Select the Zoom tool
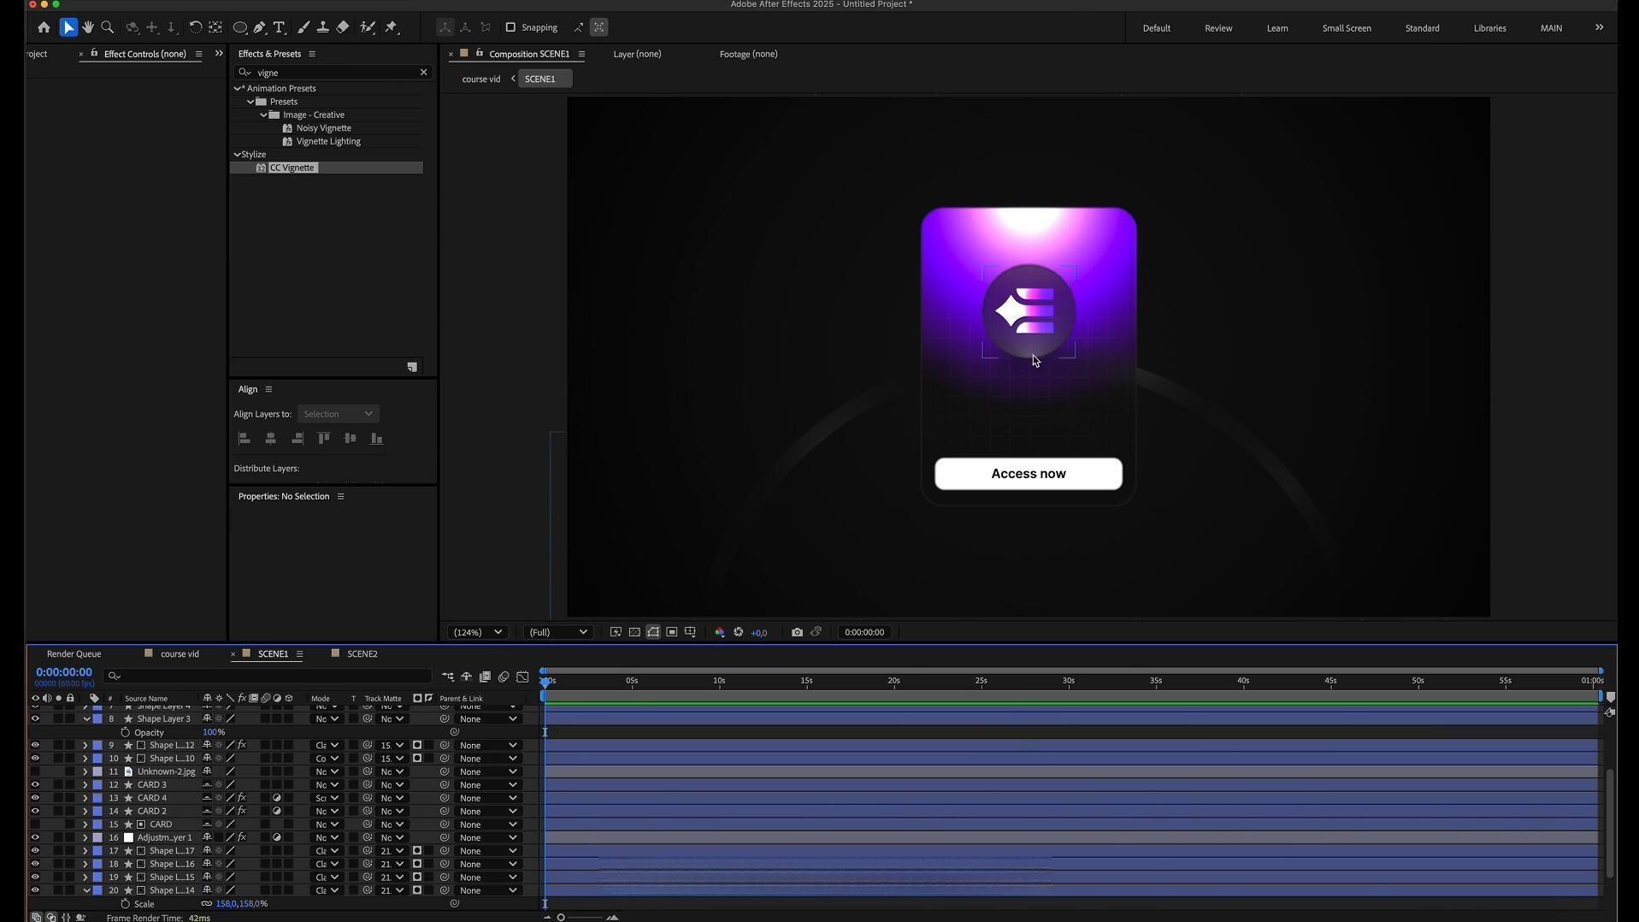Image resolution: width=1639 pixels, height=922 pixels. [x=108, y=27]
